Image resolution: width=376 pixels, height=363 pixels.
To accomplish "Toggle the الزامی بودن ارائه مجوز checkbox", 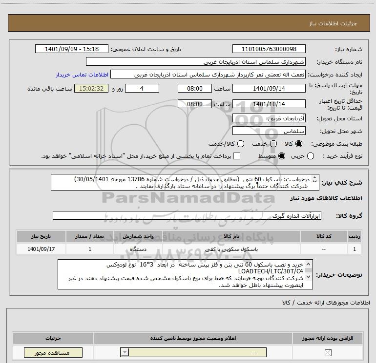I will (328, 353).
